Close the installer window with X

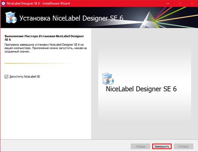coord(192,3)
